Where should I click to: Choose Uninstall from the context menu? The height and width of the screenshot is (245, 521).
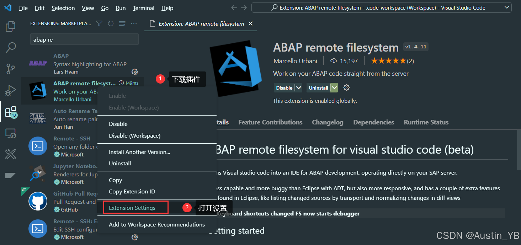point(157,164)
